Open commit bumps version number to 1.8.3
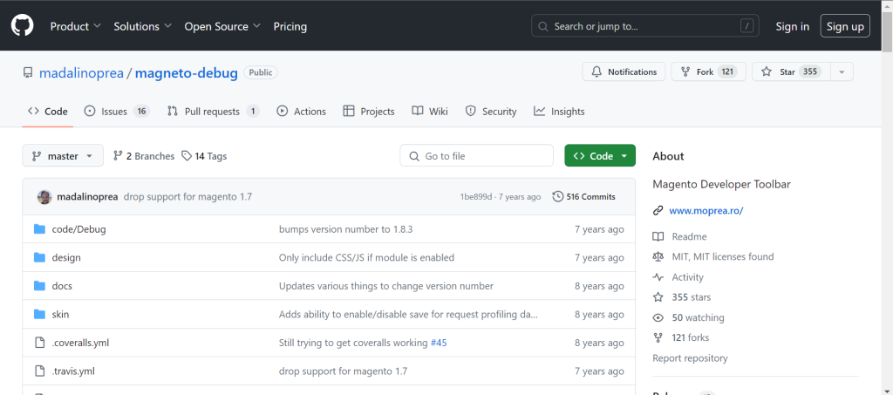 point(345,229)
